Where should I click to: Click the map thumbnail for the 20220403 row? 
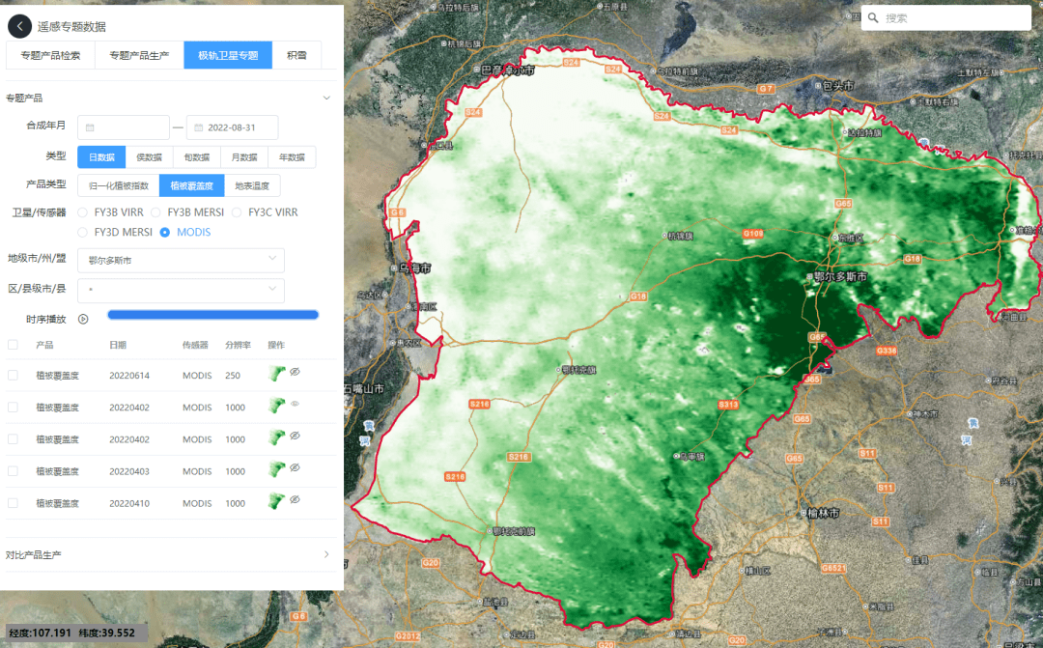click(x=277, y=469)
